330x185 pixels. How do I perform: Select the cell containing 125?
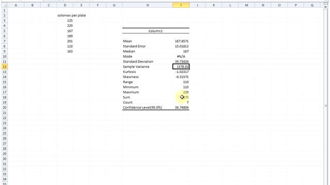(x=65, y=21)
